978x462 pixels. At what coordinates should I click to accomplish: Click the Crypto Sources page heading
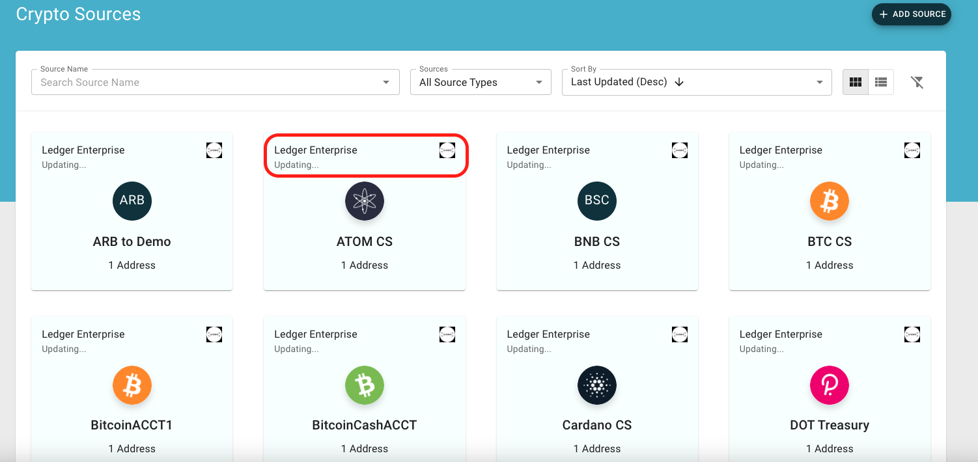pos(78,14)
